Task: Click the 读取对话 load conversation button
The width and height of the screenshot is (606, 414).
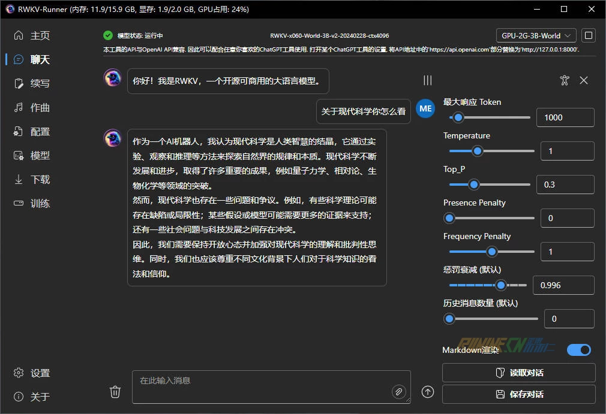Action: click(518, 373)
